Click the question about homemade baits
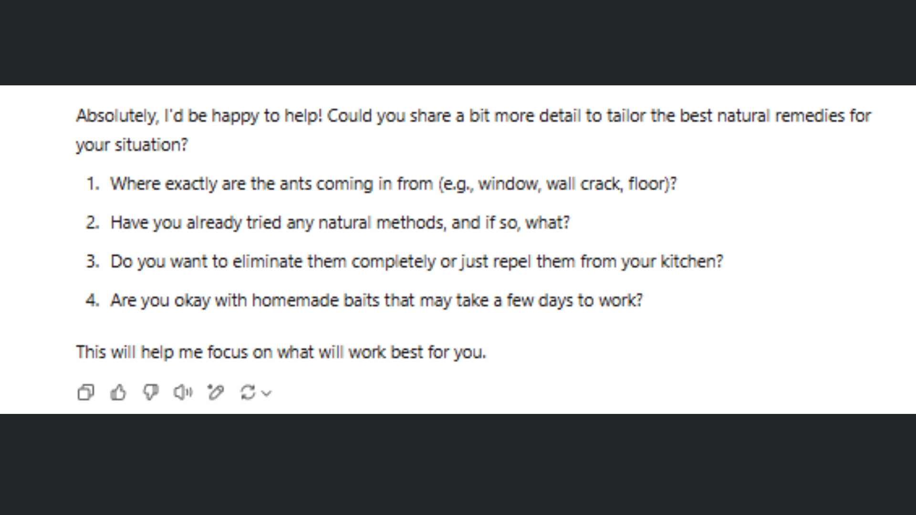Viewport: 916px width, 515px height. point(376,300)
